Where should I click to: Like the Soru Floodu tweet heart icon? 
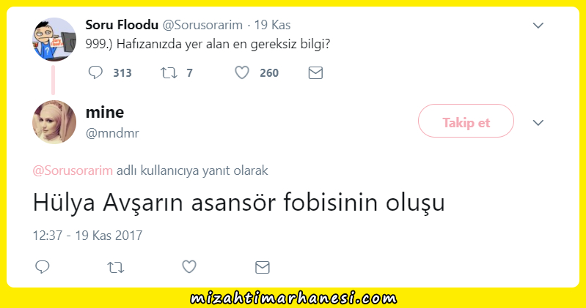[x=242, y=72]
